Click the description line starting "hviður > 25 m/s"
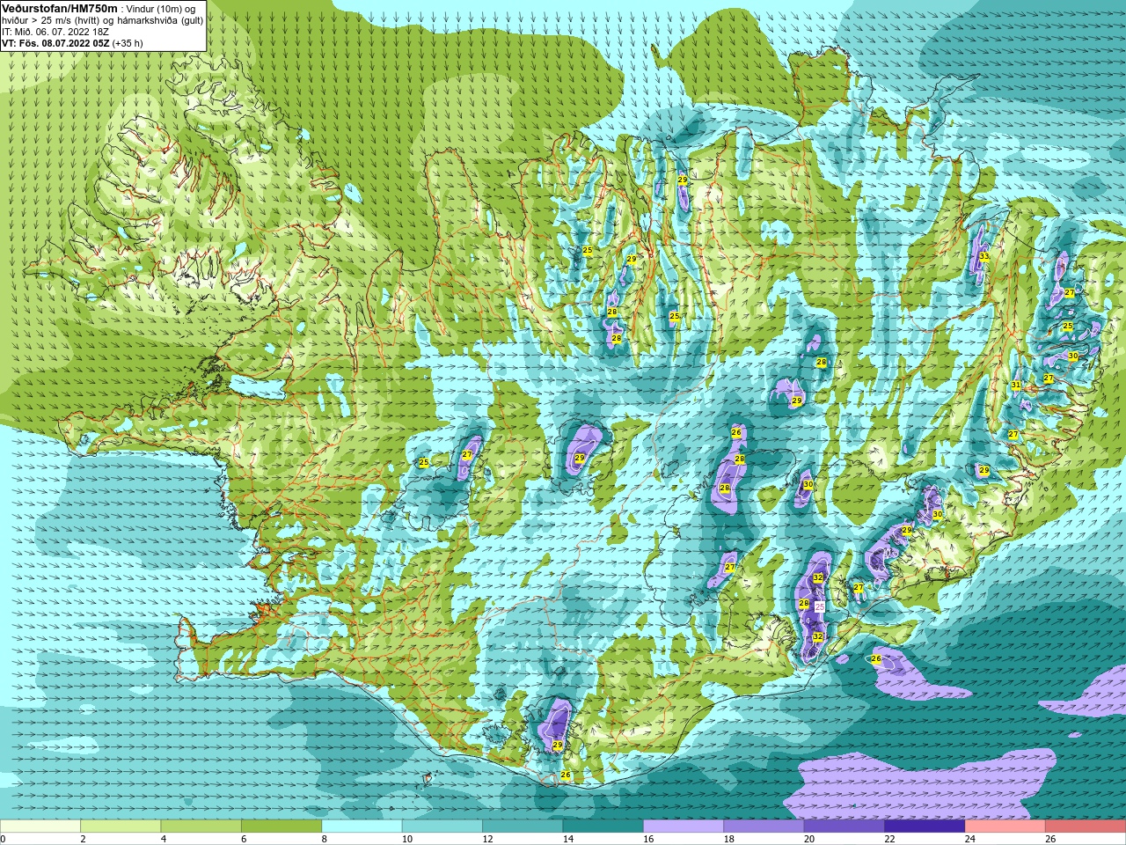Viewport: 1126px width, 845px height. click(x=103, y=20)
